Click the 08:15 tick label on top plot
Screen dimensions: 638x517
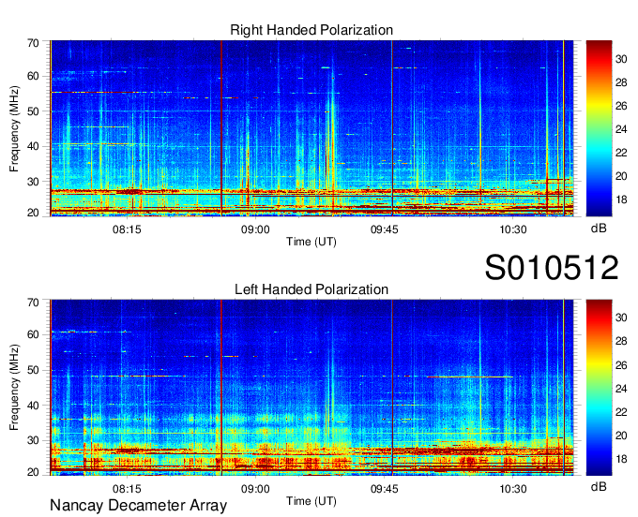(127, 229)
